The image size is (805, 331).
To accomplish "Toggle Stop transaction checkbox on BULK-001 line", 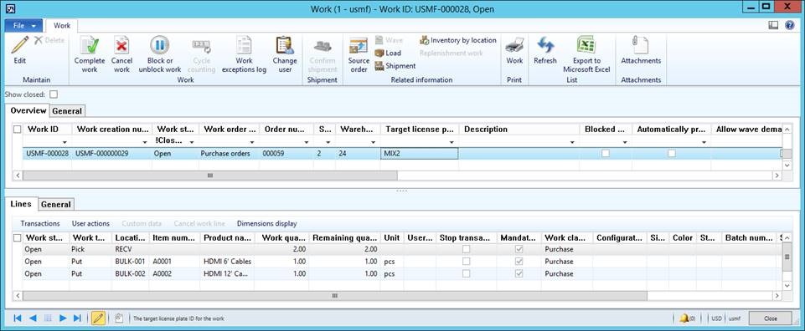I will click(466, 262).
